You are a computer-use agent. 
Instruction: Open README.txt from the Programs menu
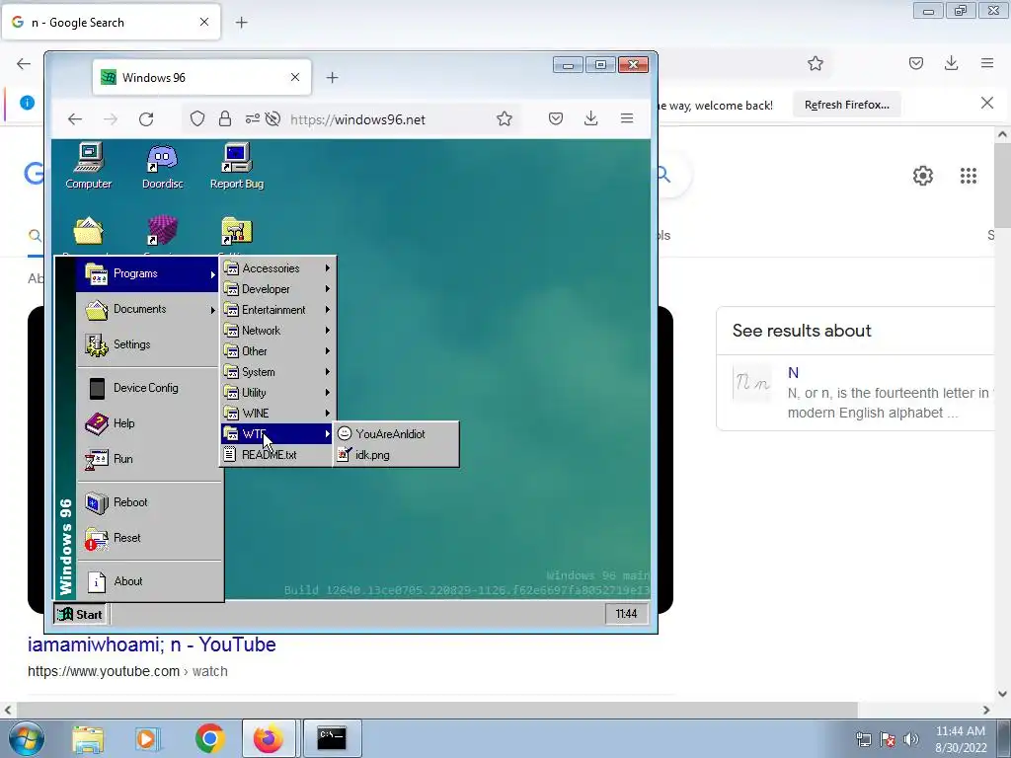pos(277,454)
